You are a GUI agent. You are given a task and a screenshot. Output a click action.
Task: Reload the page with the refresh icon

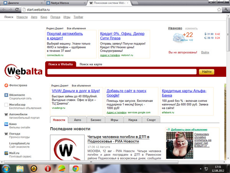[x=17, y=10]
